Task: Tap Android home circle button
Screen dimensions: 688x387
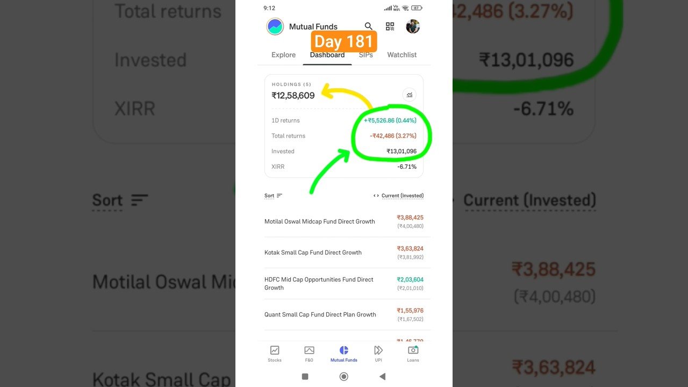Action: [344, 377]
